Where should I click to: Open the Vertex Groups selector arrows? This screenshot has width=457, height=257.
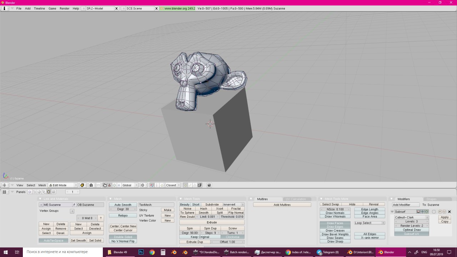72,211
